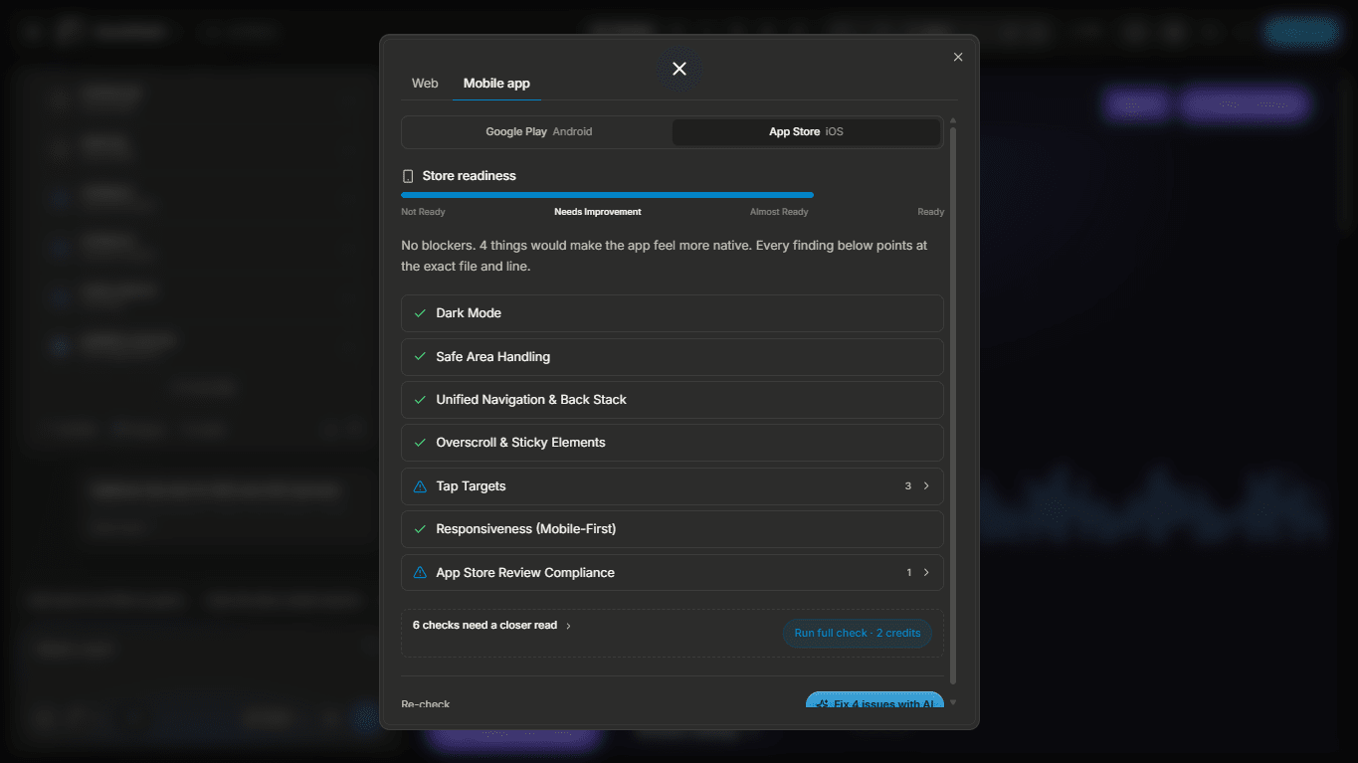Select the "Unified Navigation & Back Stack" row text
The height and width of the screenshot is (763, 1358).
[x=531, y=400]
